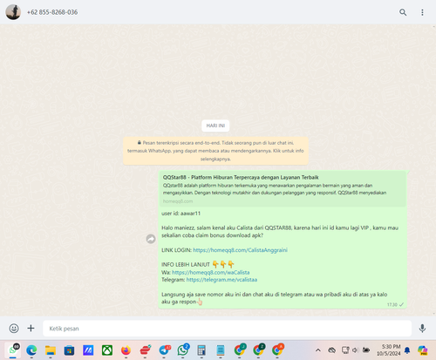Open the chat search magnifier icon
436x360 pixels.
(x=403, y=12)
